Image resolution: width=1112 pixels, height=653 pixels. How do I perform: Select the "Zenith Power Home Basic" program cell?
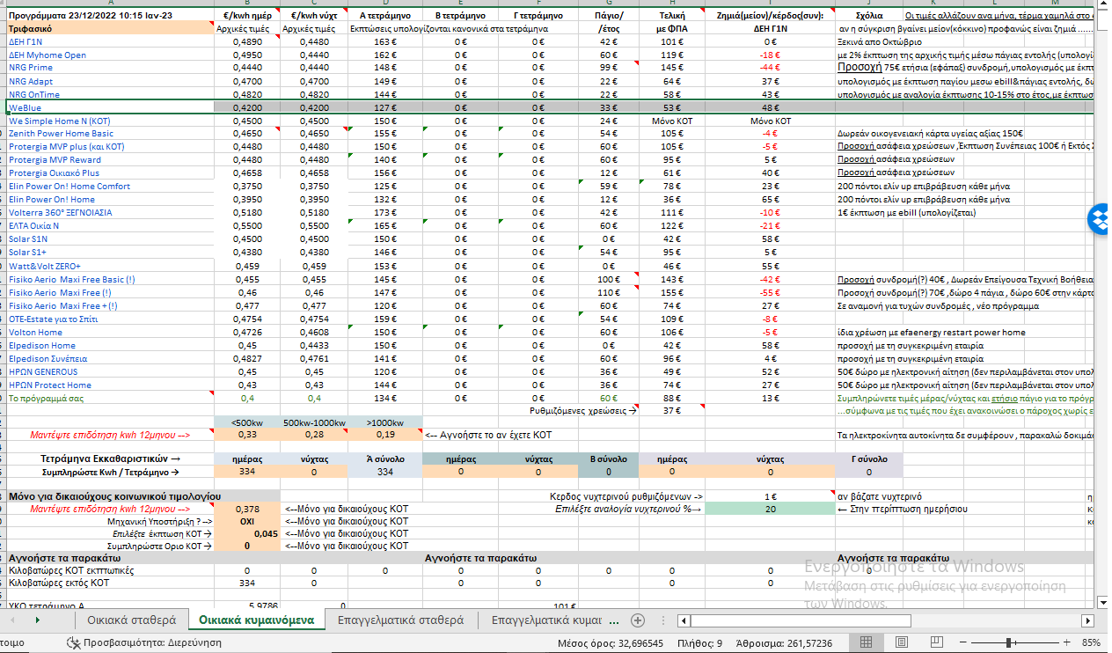click(110, 134)
